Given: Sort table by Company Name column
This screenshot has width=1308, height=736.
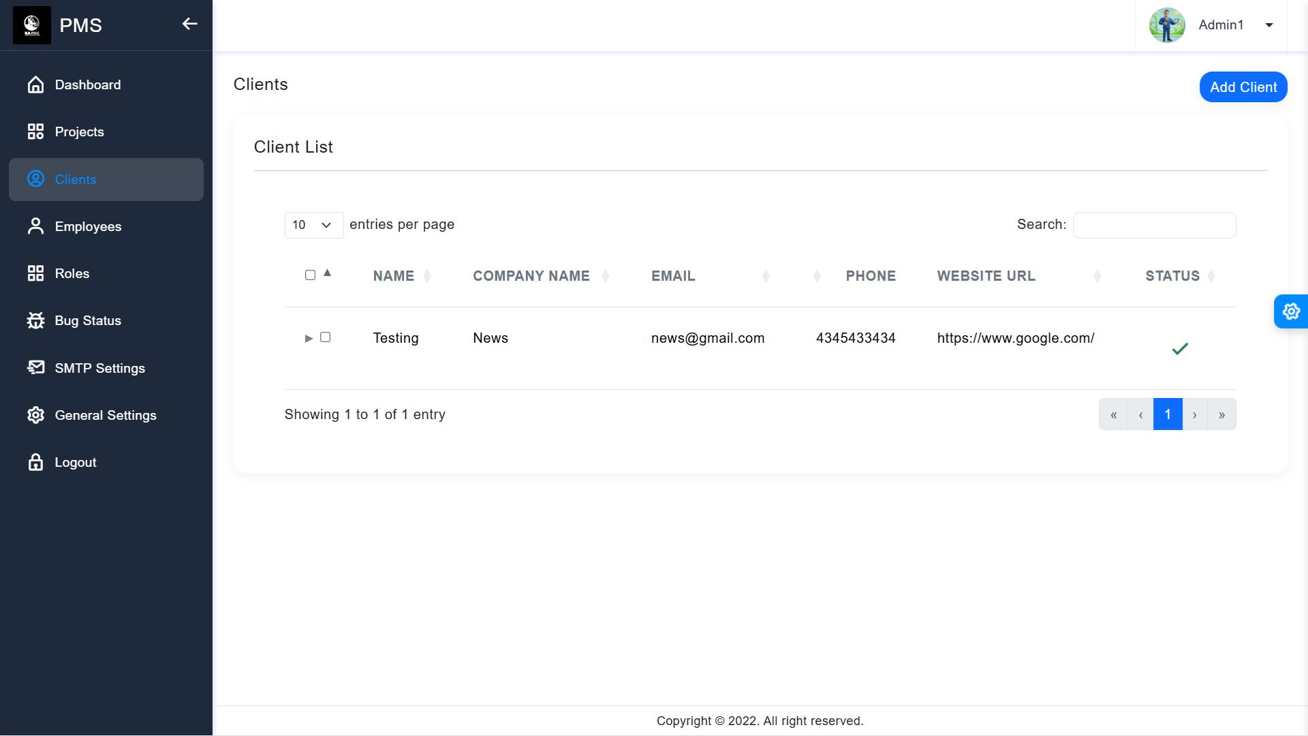Looking at the screenshot, I should tap(531, 276).
